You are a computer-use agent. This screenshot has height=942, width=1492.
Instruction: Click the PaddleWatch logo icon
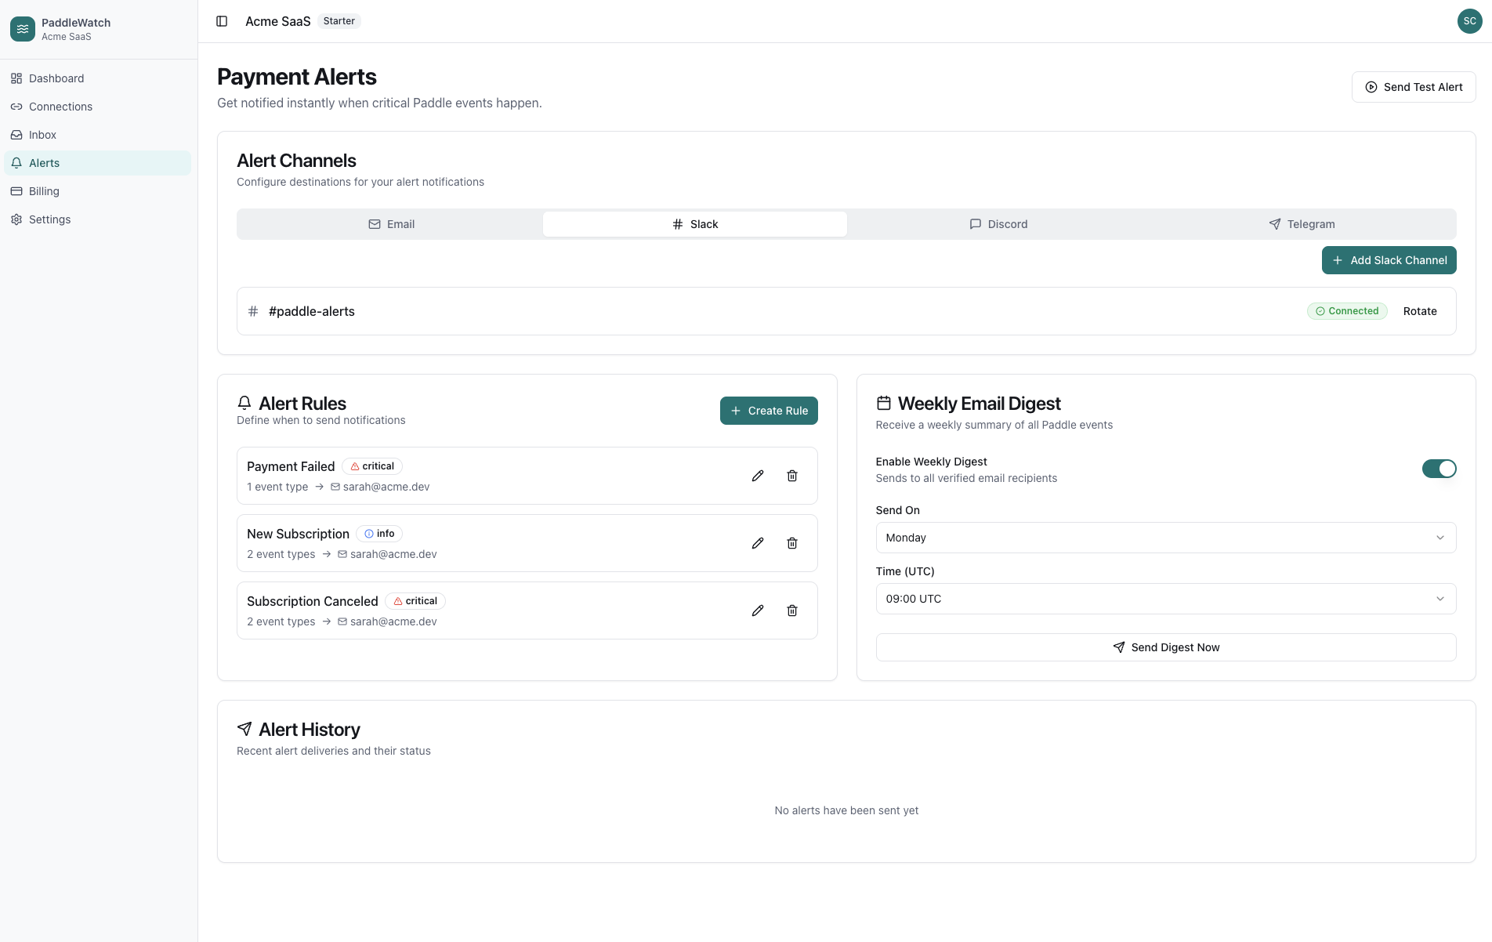point(22,28)
